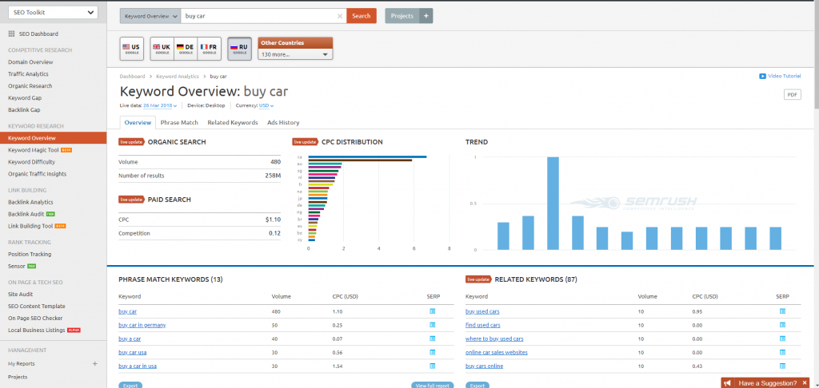The height and width of the screenshot is (388, 819).
Task: Open the buy used cars keyword link
Action: tap(482, 311)
